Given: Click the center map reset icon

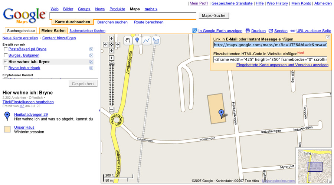Looking at the screenshot, I should [111, 44].
